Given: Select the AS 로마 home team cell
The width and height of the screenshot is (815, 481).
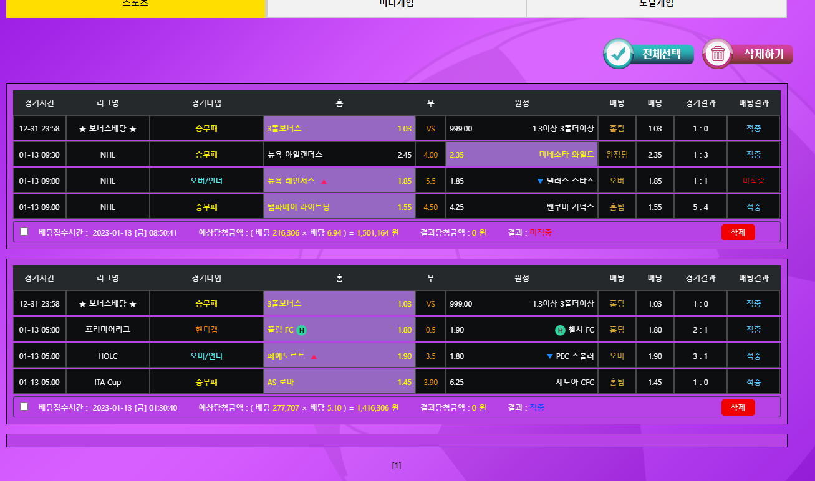Looking at the screenshot, I should point(339,382).
